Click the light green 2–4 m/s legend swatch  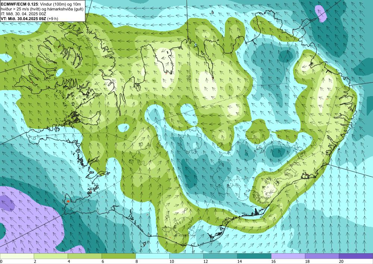(x=51, y=256)
